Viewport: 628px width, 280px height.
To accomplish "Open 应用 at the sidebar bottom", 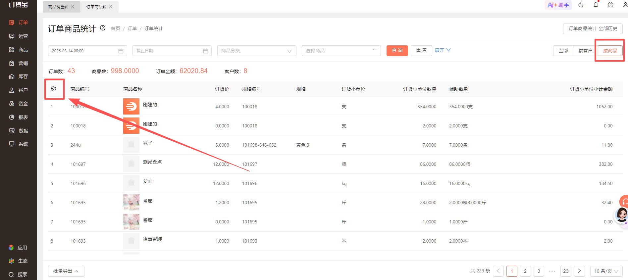I will click(18, 248).
